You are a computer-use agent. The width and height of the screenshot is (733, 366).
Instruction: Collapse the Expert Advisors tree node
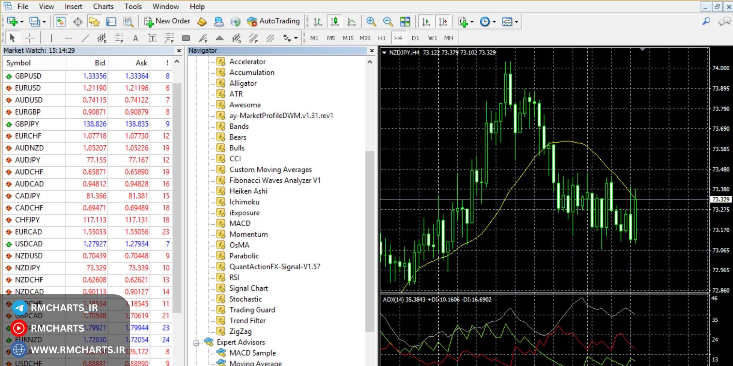tap(196, 343)
